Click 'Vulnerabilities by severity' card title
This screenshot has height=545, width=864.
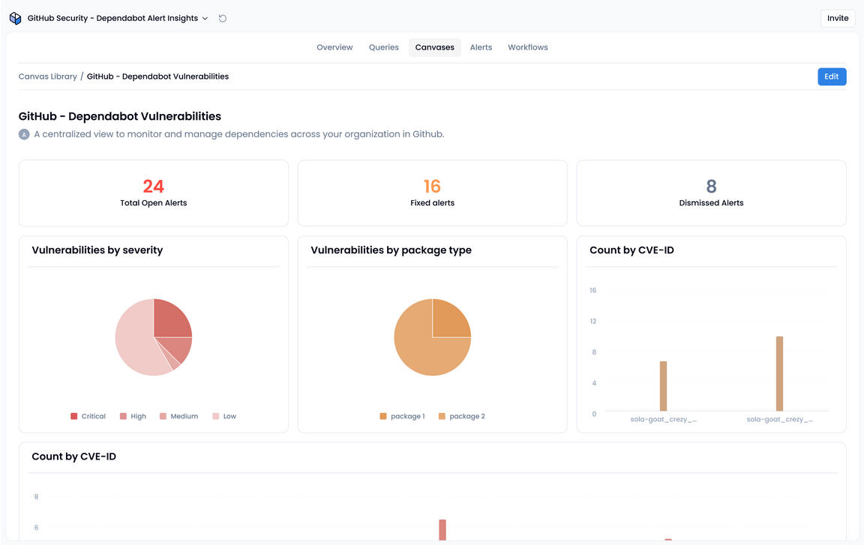tap(97, 250)
